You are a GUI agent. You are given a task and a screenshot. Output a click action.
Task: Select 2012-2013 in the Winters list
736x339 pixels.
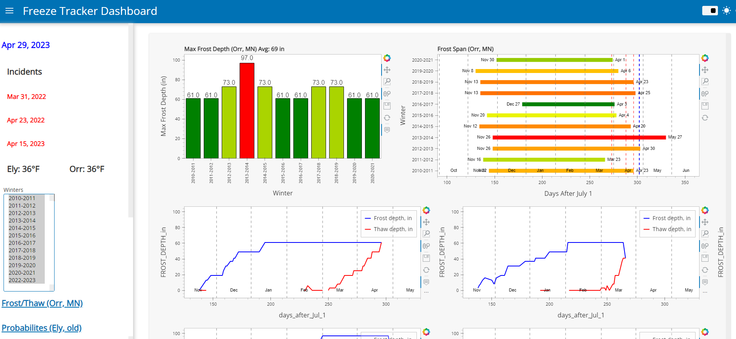(x=27, y=213)
